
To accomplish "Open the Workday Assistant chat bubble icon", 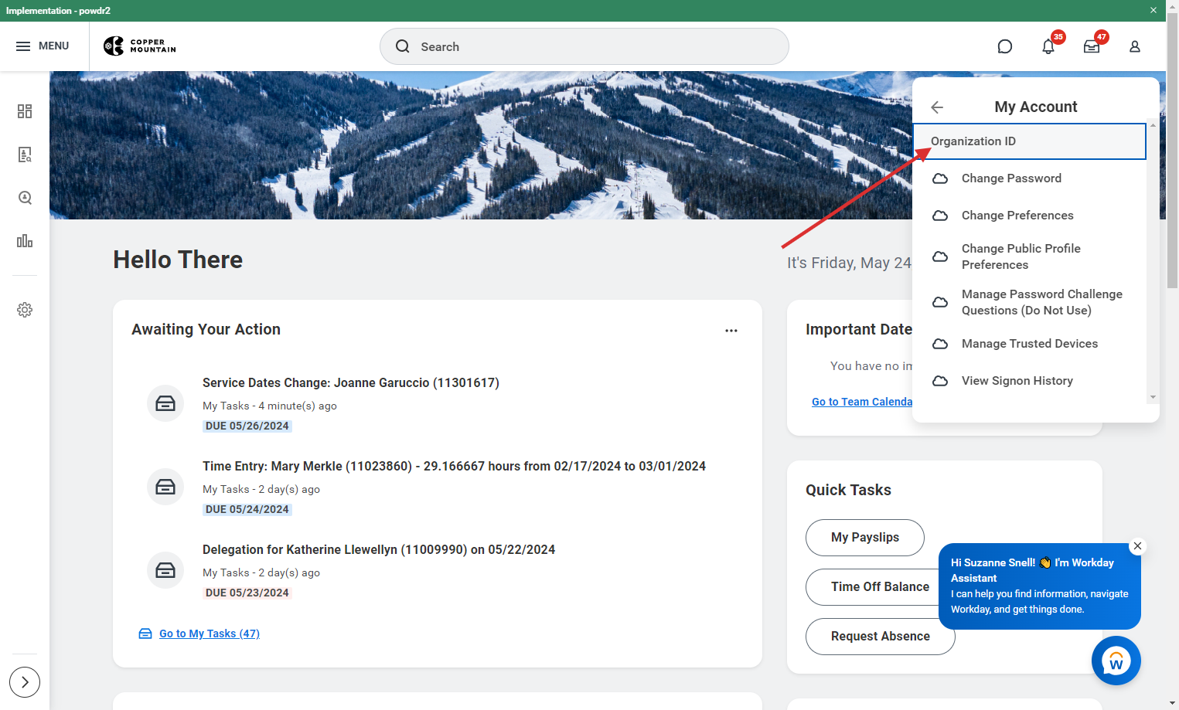I will [1005, 46].
